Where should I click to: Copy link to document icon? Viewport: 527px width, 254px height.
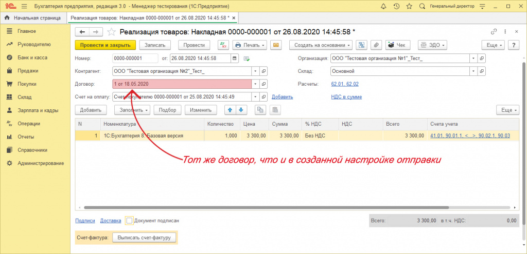[494, 31]
